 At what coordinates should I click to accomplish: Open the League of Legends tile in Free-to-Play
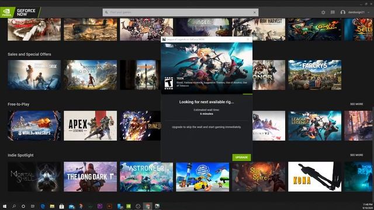[x=314, y=126]
